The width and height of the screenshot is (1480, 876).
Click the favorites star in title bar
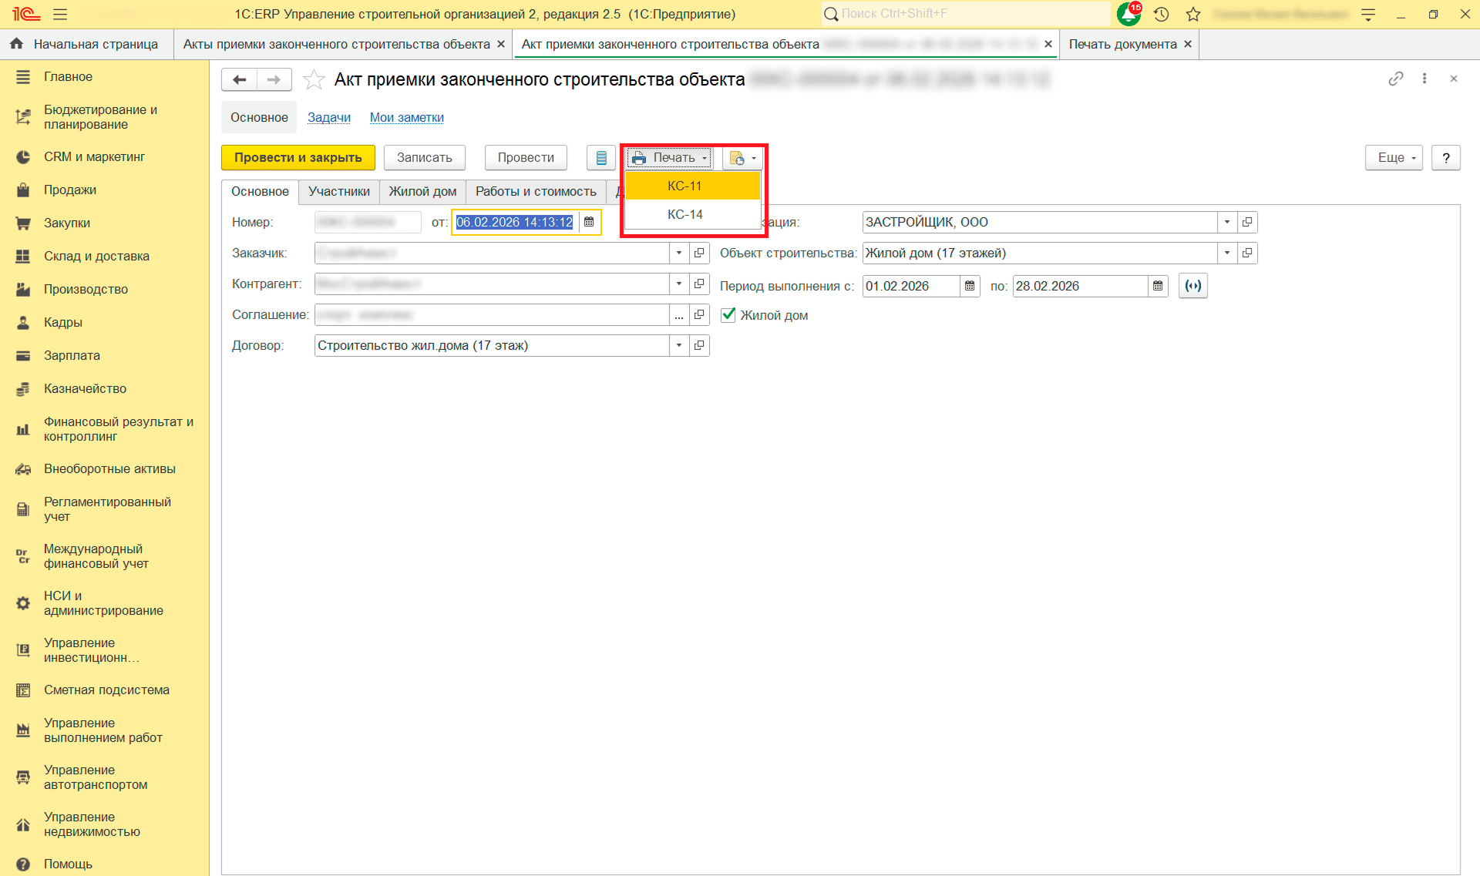(x=1193, y=14)
